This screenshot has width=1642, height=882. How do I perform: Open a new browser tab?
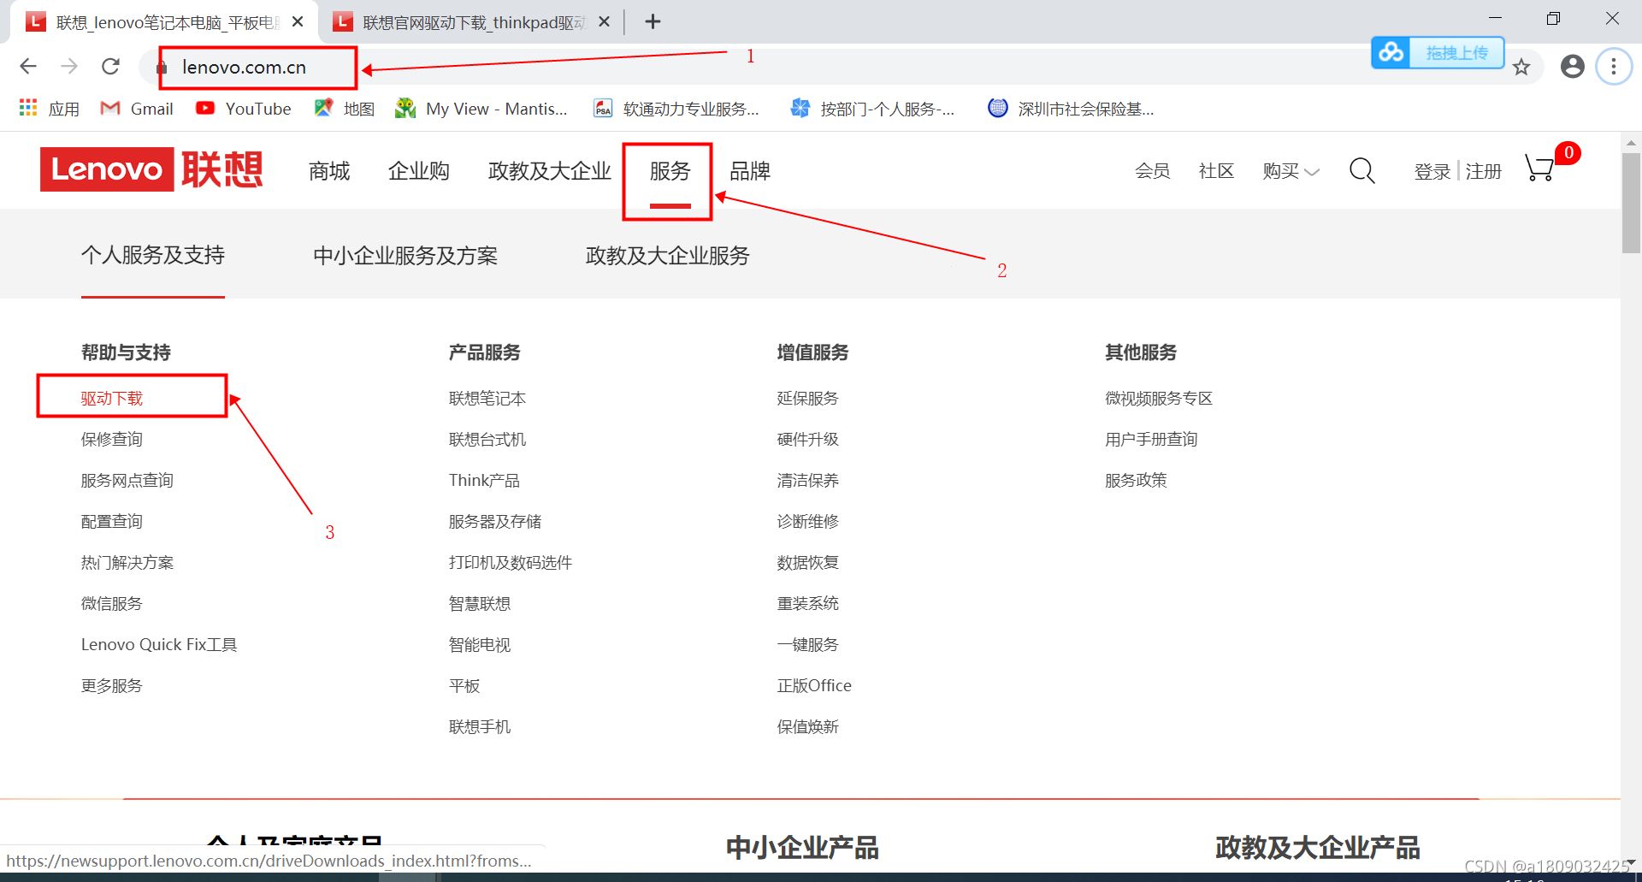pyautogui.click(x=653, y=21)
